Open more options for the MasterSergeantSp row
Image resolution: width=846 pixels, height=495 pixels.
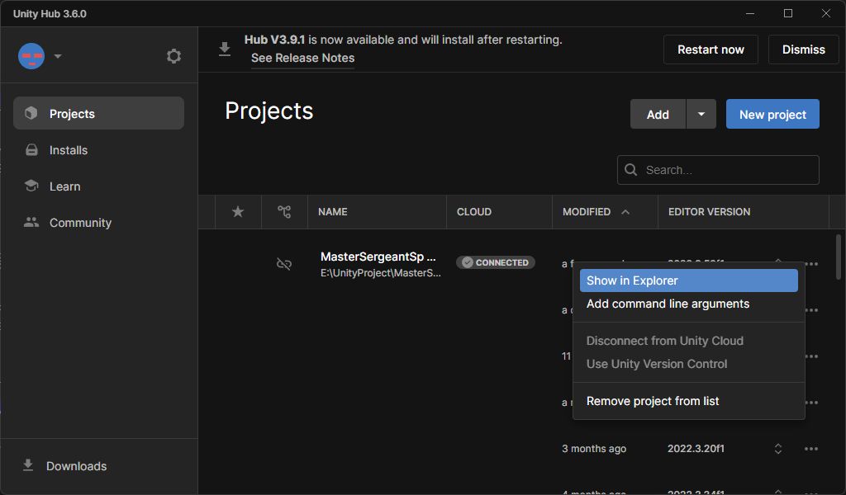pyautogui.click(x=811, y=263)
